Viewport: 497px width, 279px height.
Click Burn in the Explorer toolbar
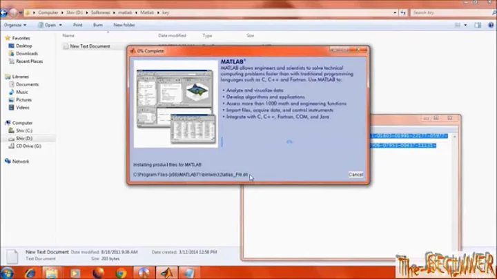tap(98, 25)
